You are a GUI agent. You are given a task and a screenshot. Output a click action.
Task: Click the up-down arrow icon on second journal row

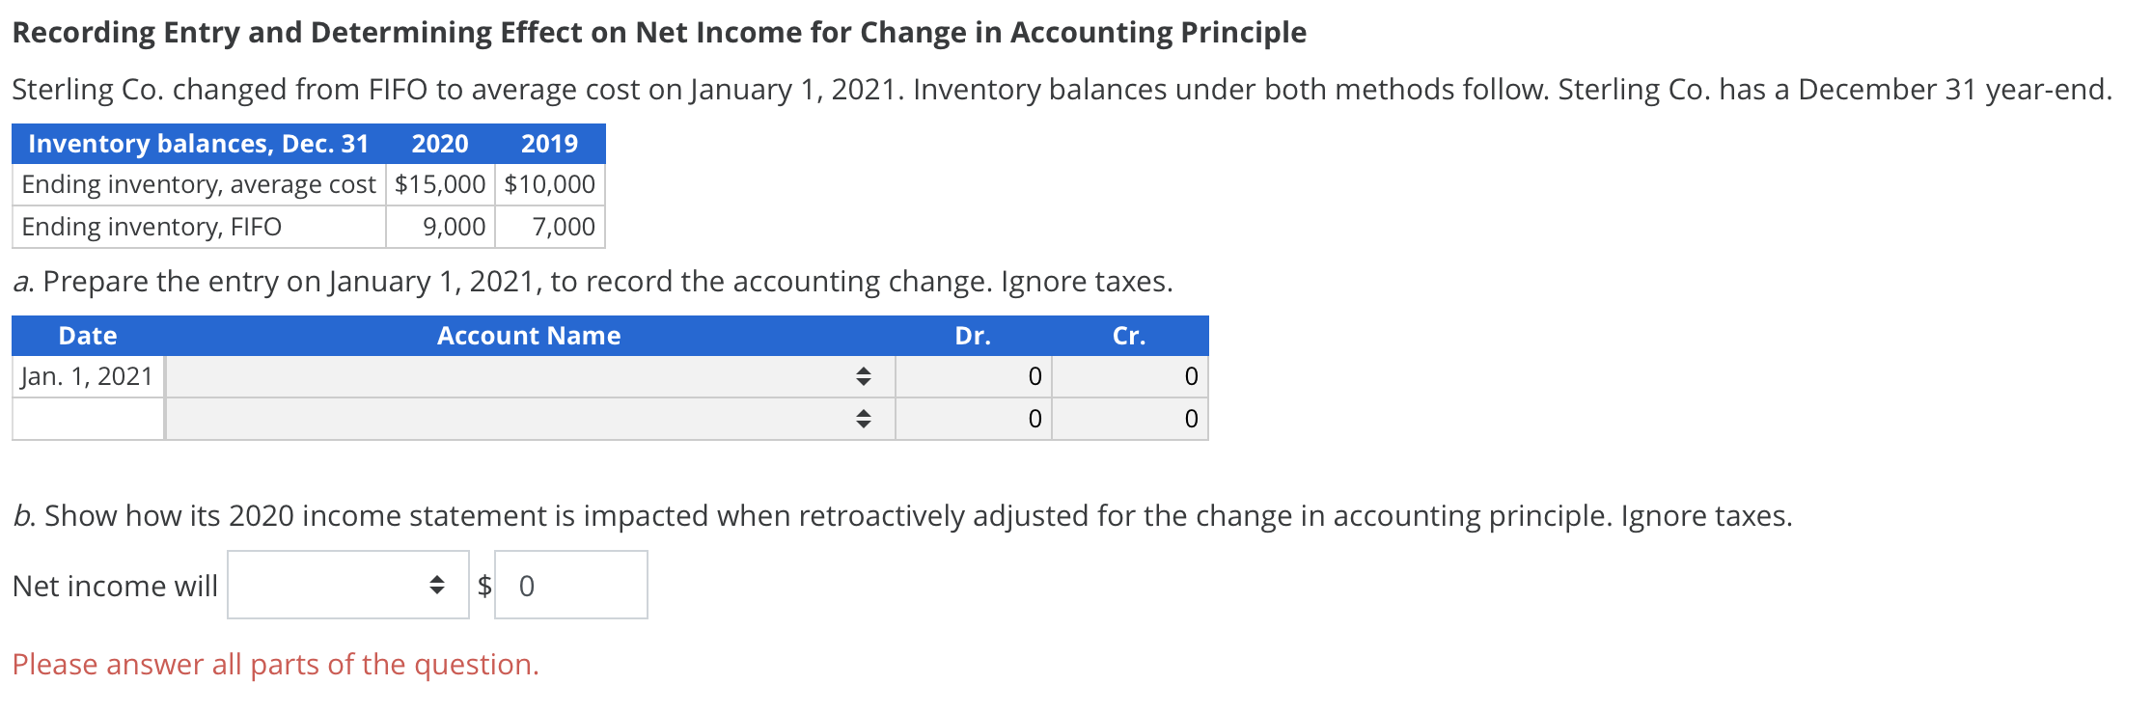click(x=864, y=418)
